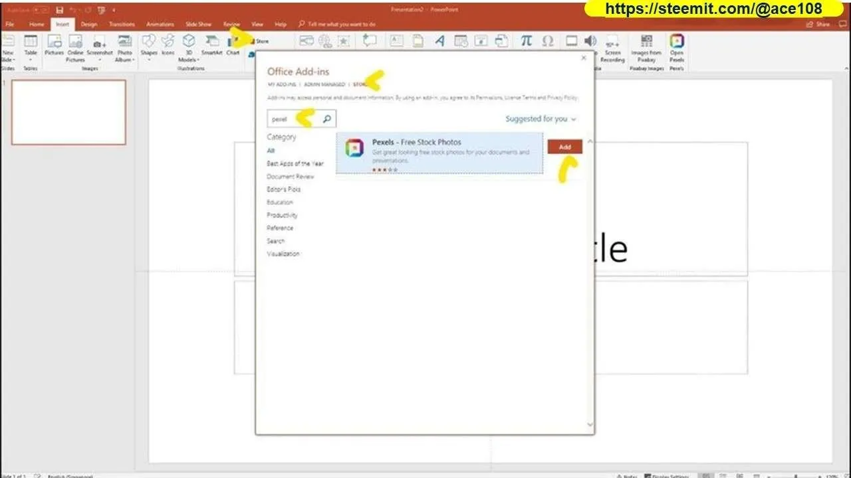Image resolution: width=851 pixels, height=478 pixels.
Task: Go to the Slide Show tab
Action: 198,25
